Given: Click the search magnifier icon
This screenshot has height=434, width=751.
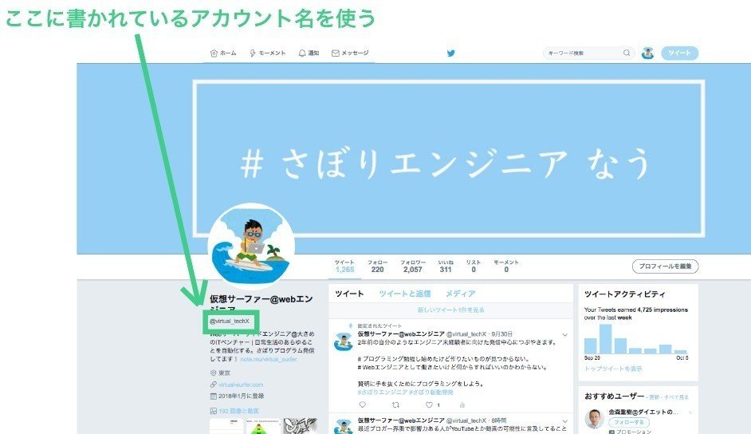Looking at the screenshot, I should click(x=627, y=53).
